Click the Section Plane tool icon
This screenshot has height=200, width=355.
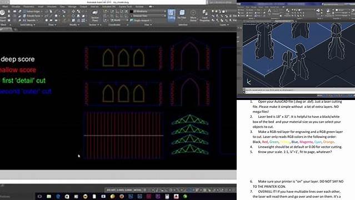(95, 16)
